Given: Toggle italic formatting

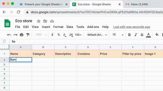Looking at the screenshot, I should 136,35.
